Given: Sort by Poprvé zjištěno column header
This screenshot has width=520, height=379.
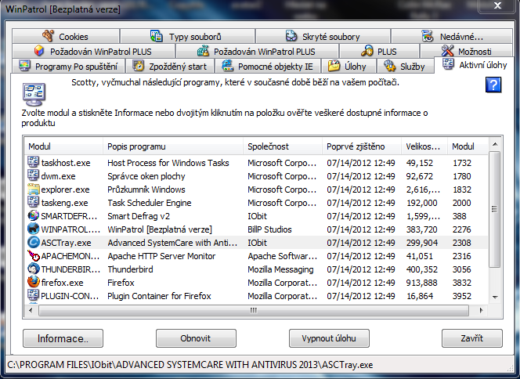Looking at the screenshot, I should tap(362, 146).
